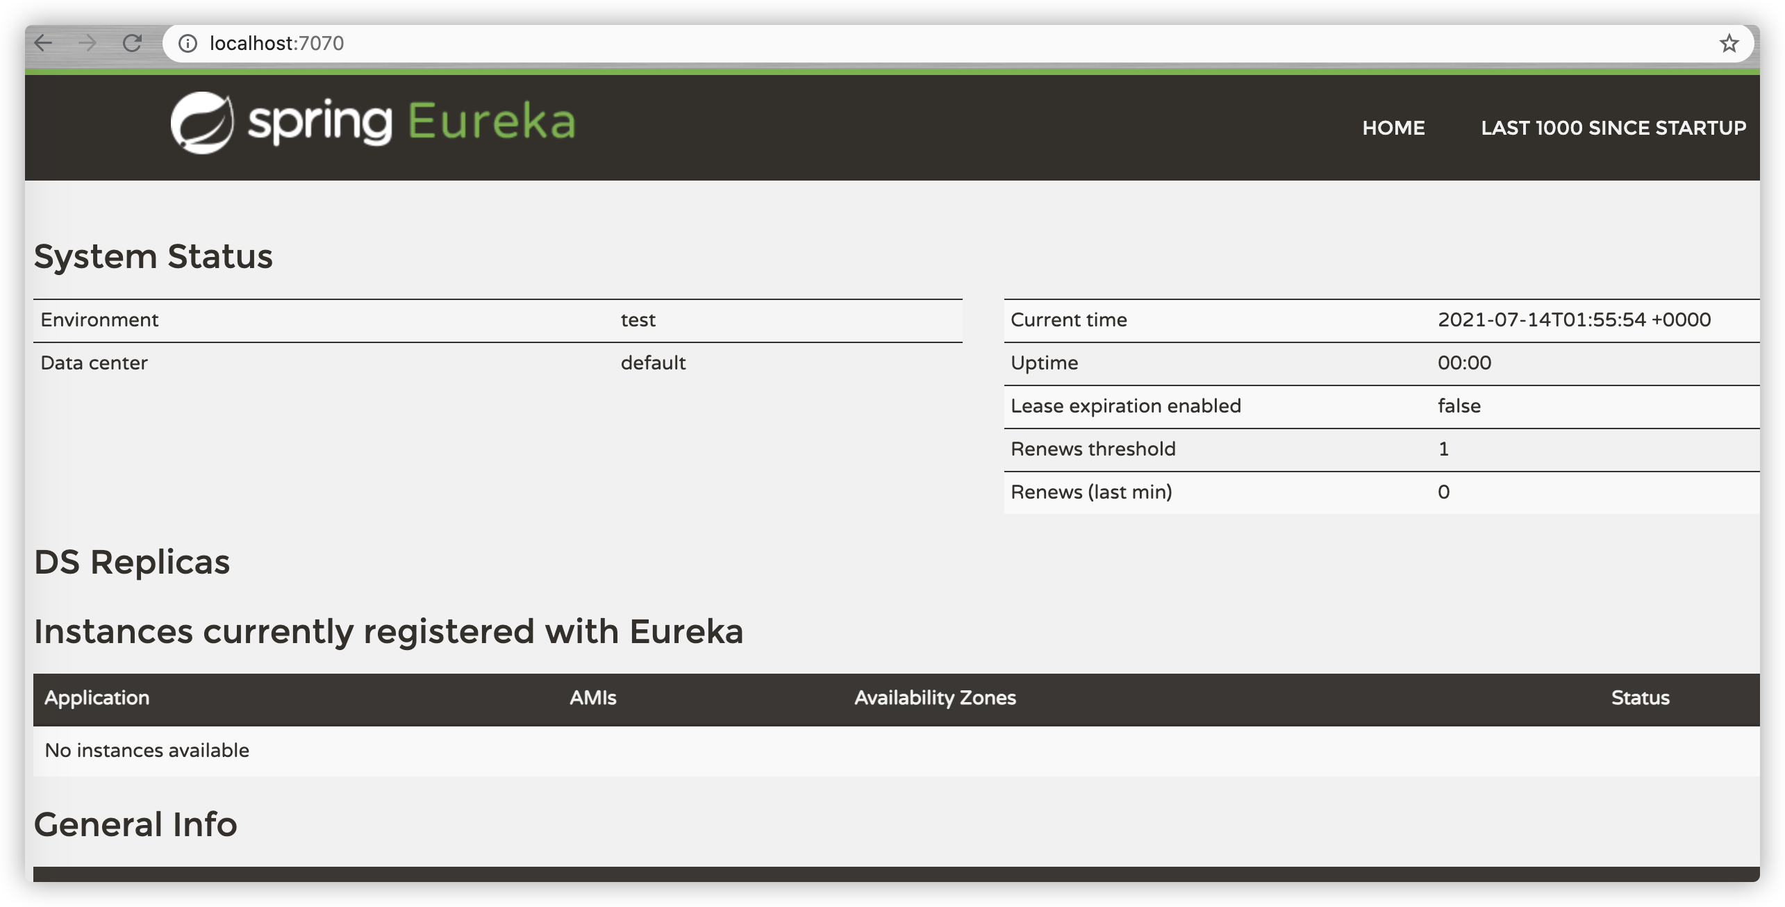Bookmark page with the star icon

1729,44
